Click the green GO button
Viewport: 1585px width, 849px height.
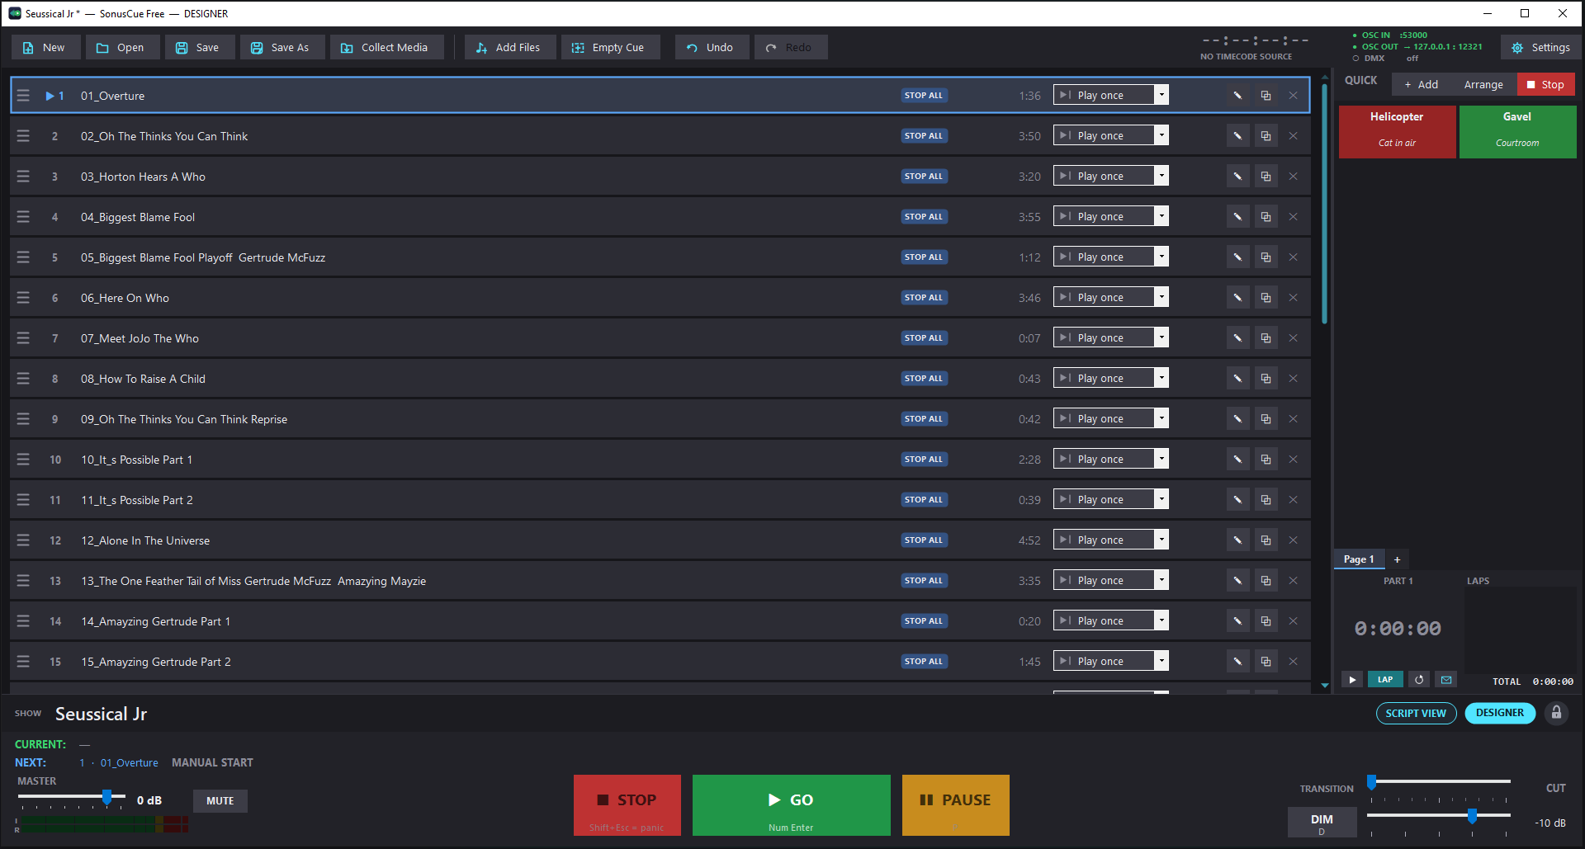coord(791,805)
